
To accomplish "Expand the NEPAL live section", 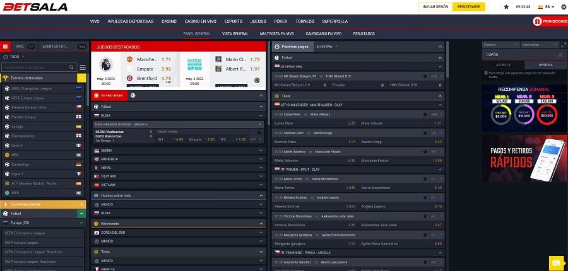I will [x=179, y=168].
